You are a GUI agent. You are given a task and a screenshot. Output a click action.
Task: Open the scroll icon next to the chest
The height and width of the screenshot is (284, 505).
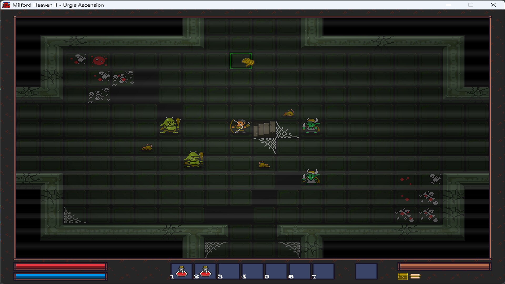[x=415, y=276]
